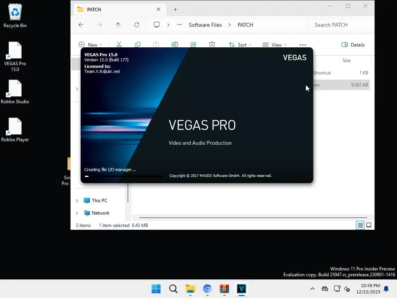This screenshot has height=298, width=397.
Task: Close the PATCH tab
Action: [158, 9]
